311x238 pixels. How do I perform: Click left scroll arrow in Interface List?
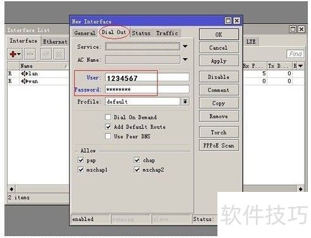pyautogui.click(x=11, y=189)
